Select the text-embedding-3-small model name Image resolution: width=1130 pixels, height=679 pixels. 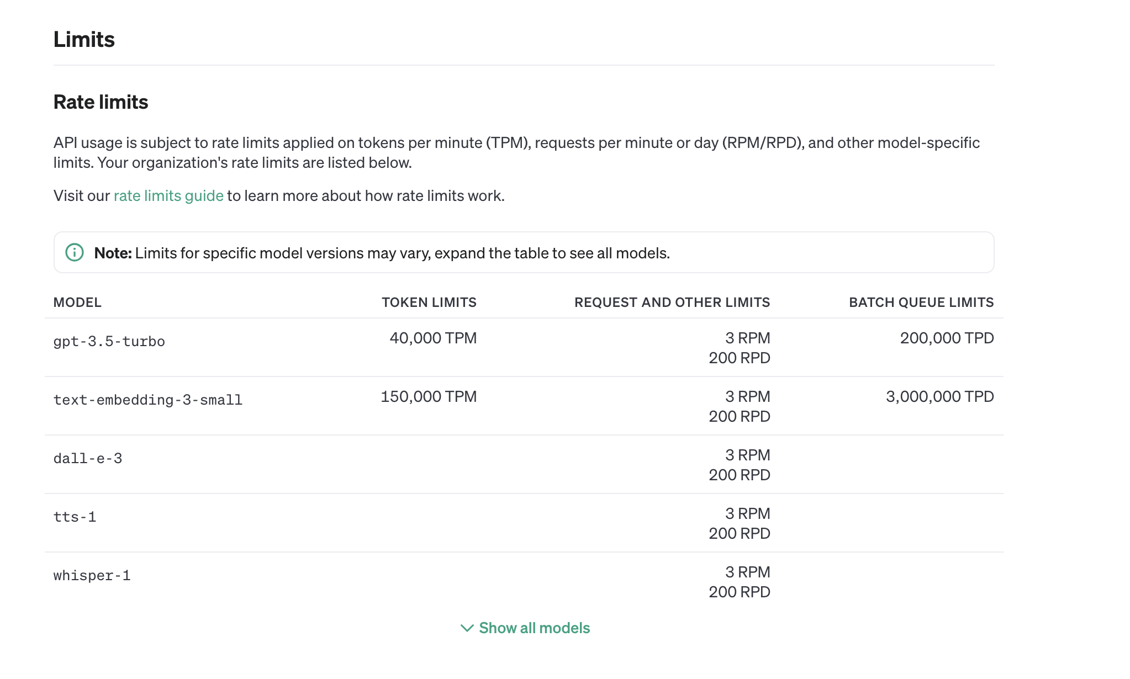point(148,400)
